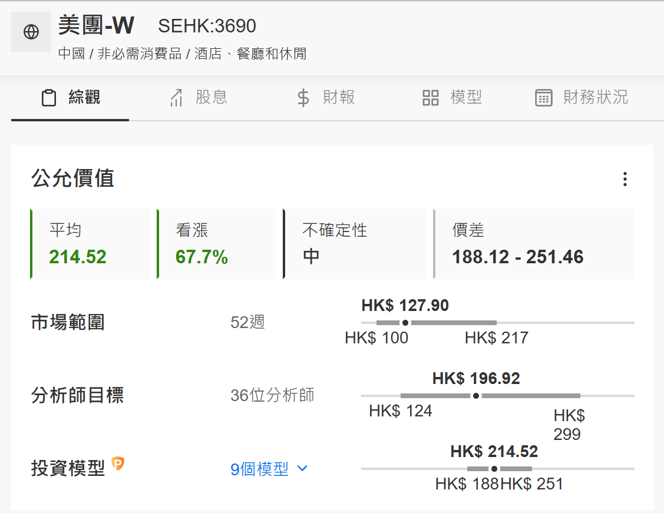The width and height of the screenshot is (664, 513).
Task: Click the grid squares icon beside 模型
Action: tap(431, 98)
